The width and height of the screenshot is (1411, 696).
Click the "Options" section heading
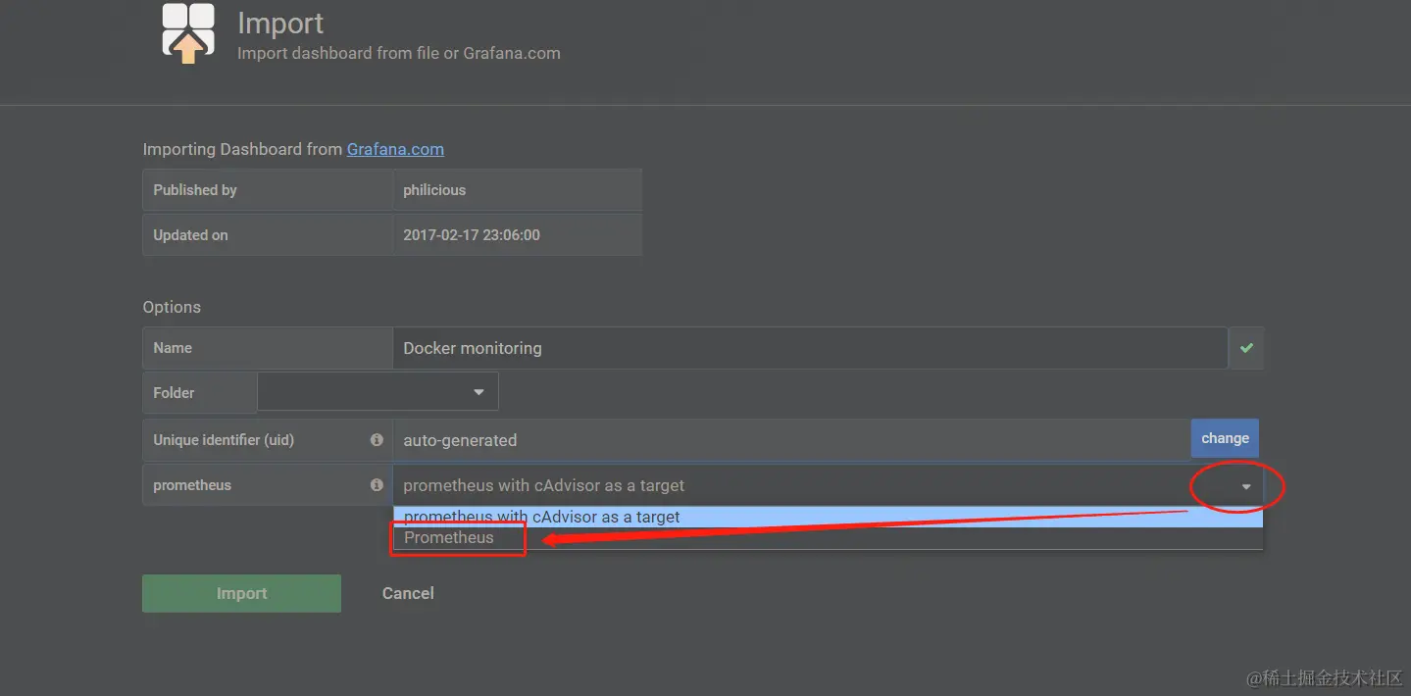coord(172,307)
